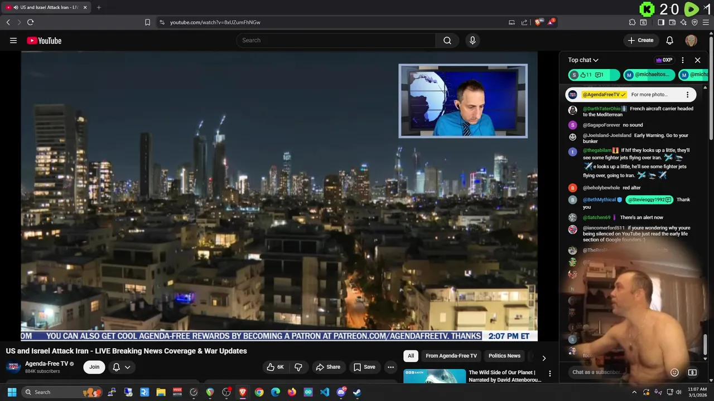Open more actions under the video
Image resolution: width=714 pixels, height=401 pixels.
[x=391, y=367]
